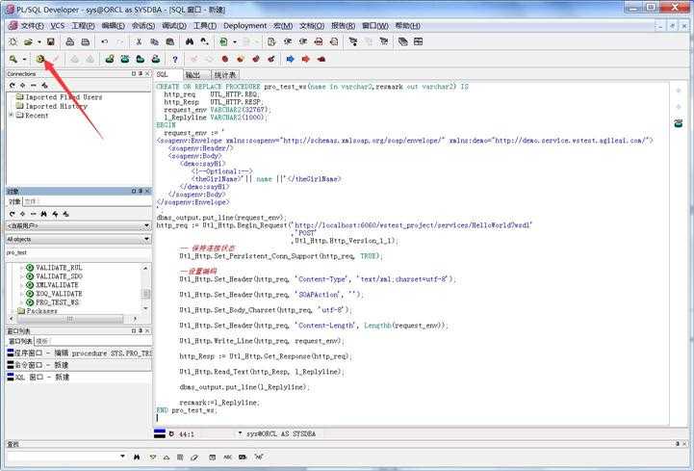Screen dimensions: 694x471
Task: Select the 命令窗口 - 新建 window entry
Action: pos(79,365)
